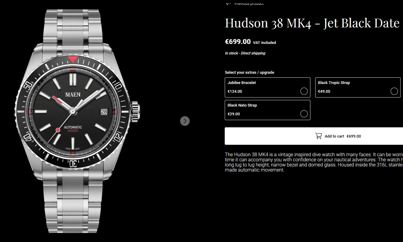Select the Jubilee Bracelet radio option
Screen dimensions: 403x242
(304, 91)
